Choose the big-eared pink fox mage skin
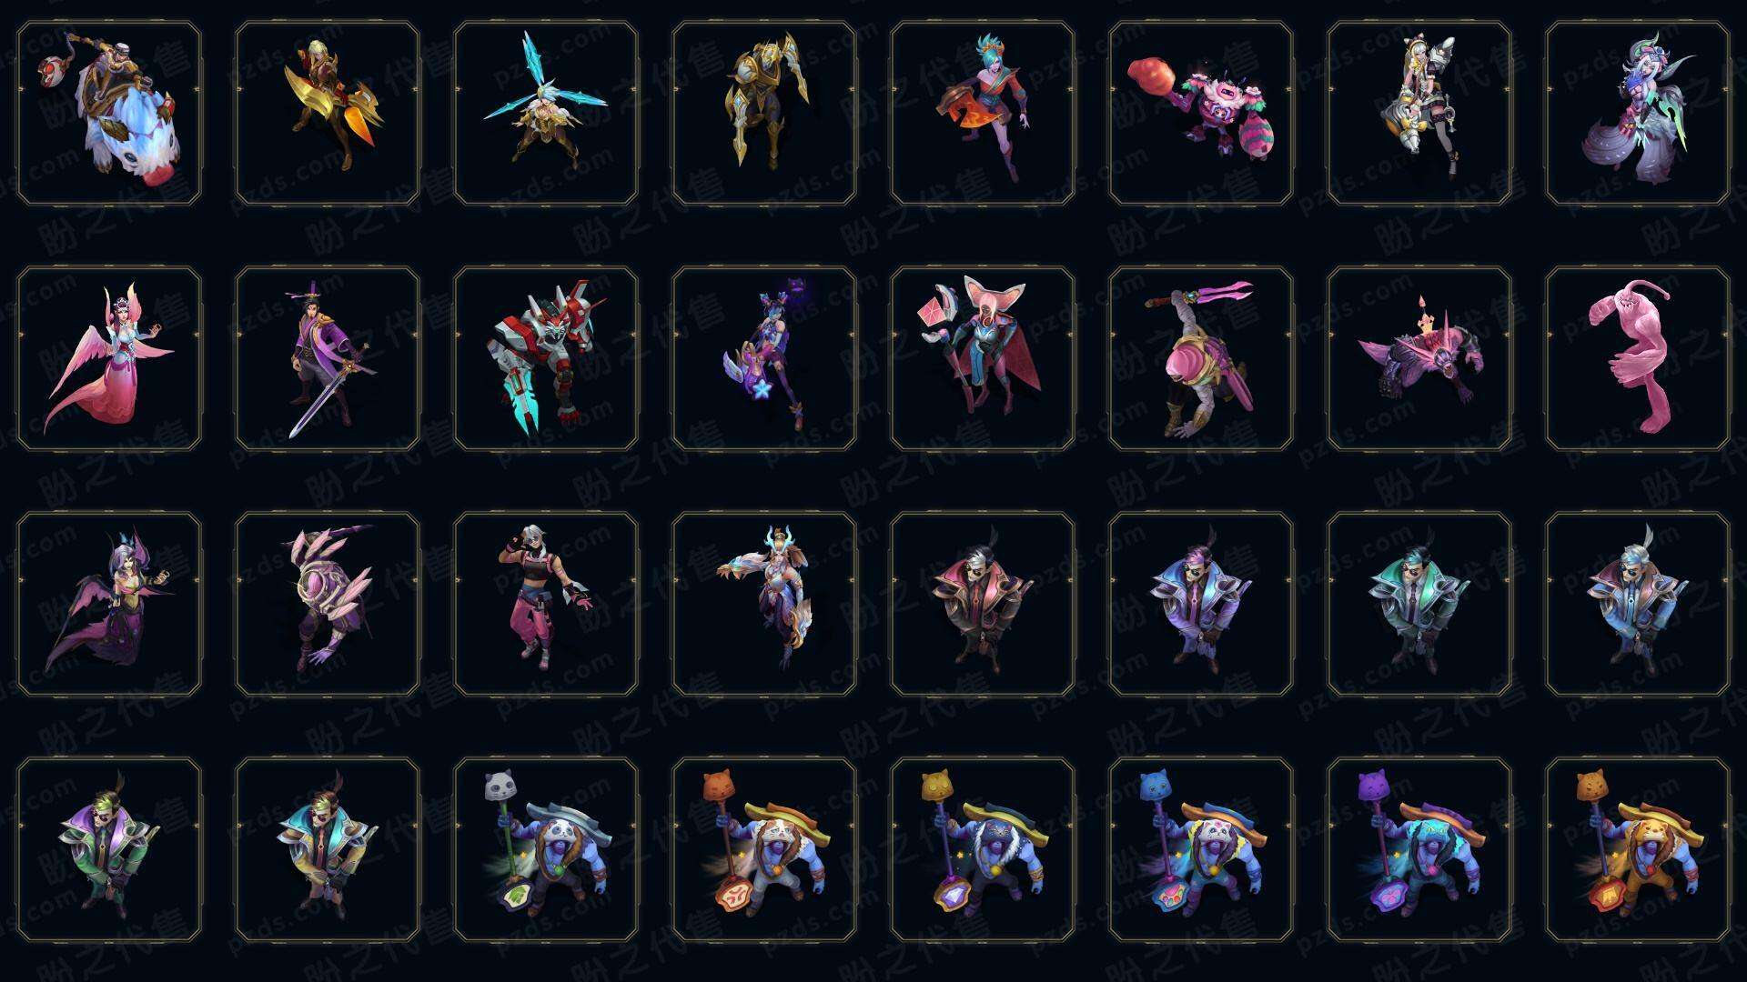This screenshot has width=1747, height=982. 983,358
